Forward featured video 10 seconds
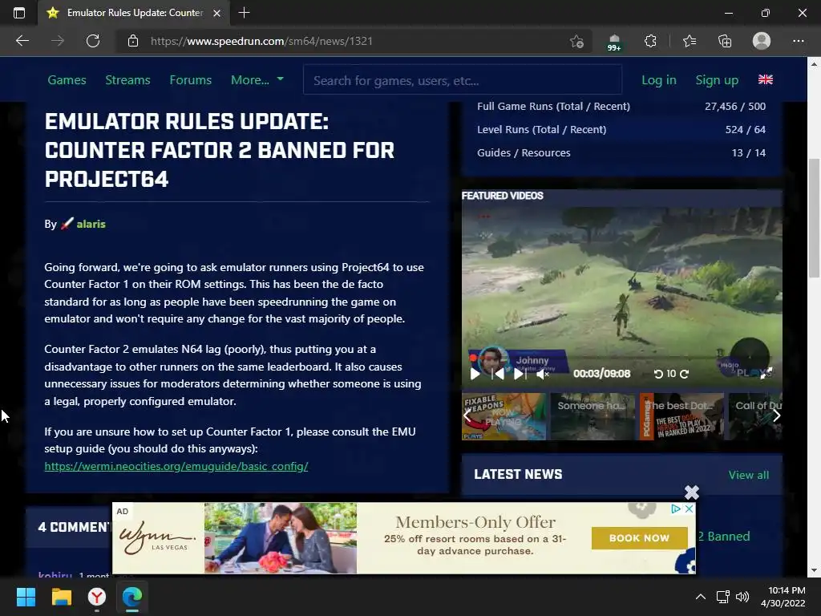This screenshot has height=616, width=821. (x=685, y=374)
